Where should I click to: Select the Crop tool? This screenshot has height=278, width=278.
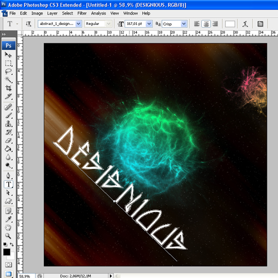pos(8,88)
